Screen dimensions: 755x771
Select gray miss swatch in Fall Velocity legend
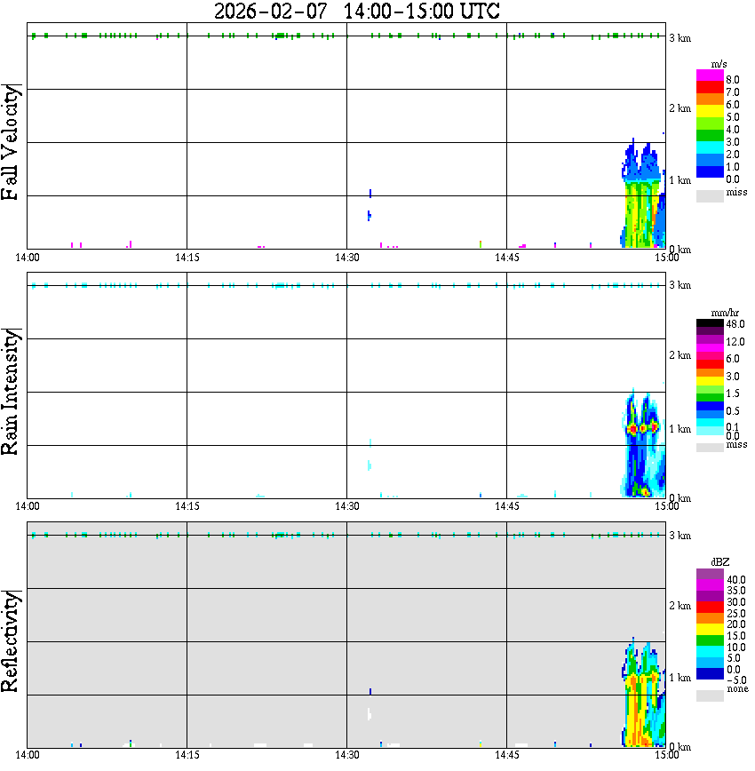pos(710,195)
